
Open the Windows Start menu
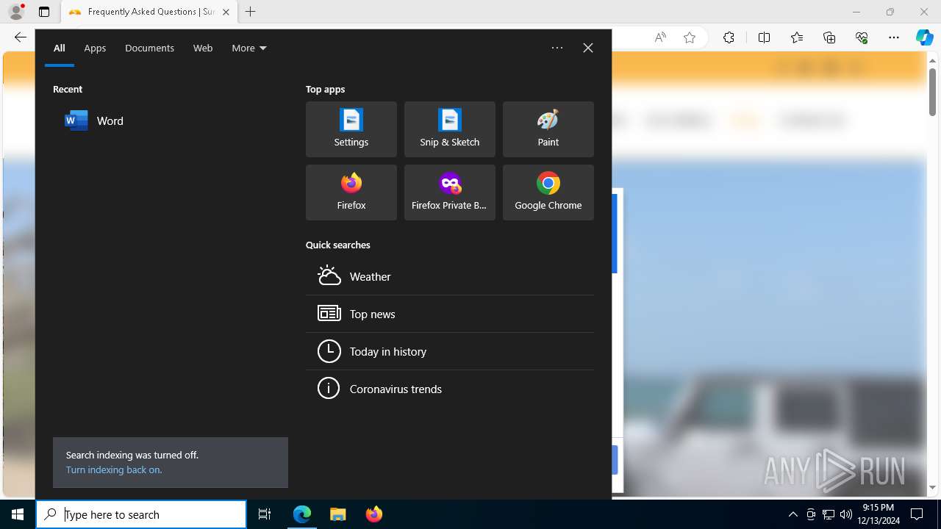[x=18, y=514]
